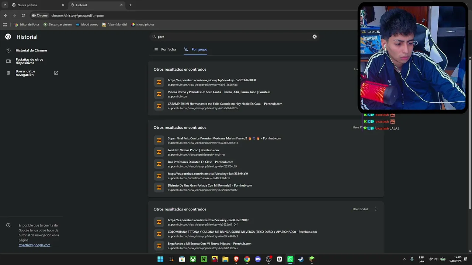The image size is (472, 265).
Task: Select Historial de Chrome in the sidebar
Action: point(31,50)
